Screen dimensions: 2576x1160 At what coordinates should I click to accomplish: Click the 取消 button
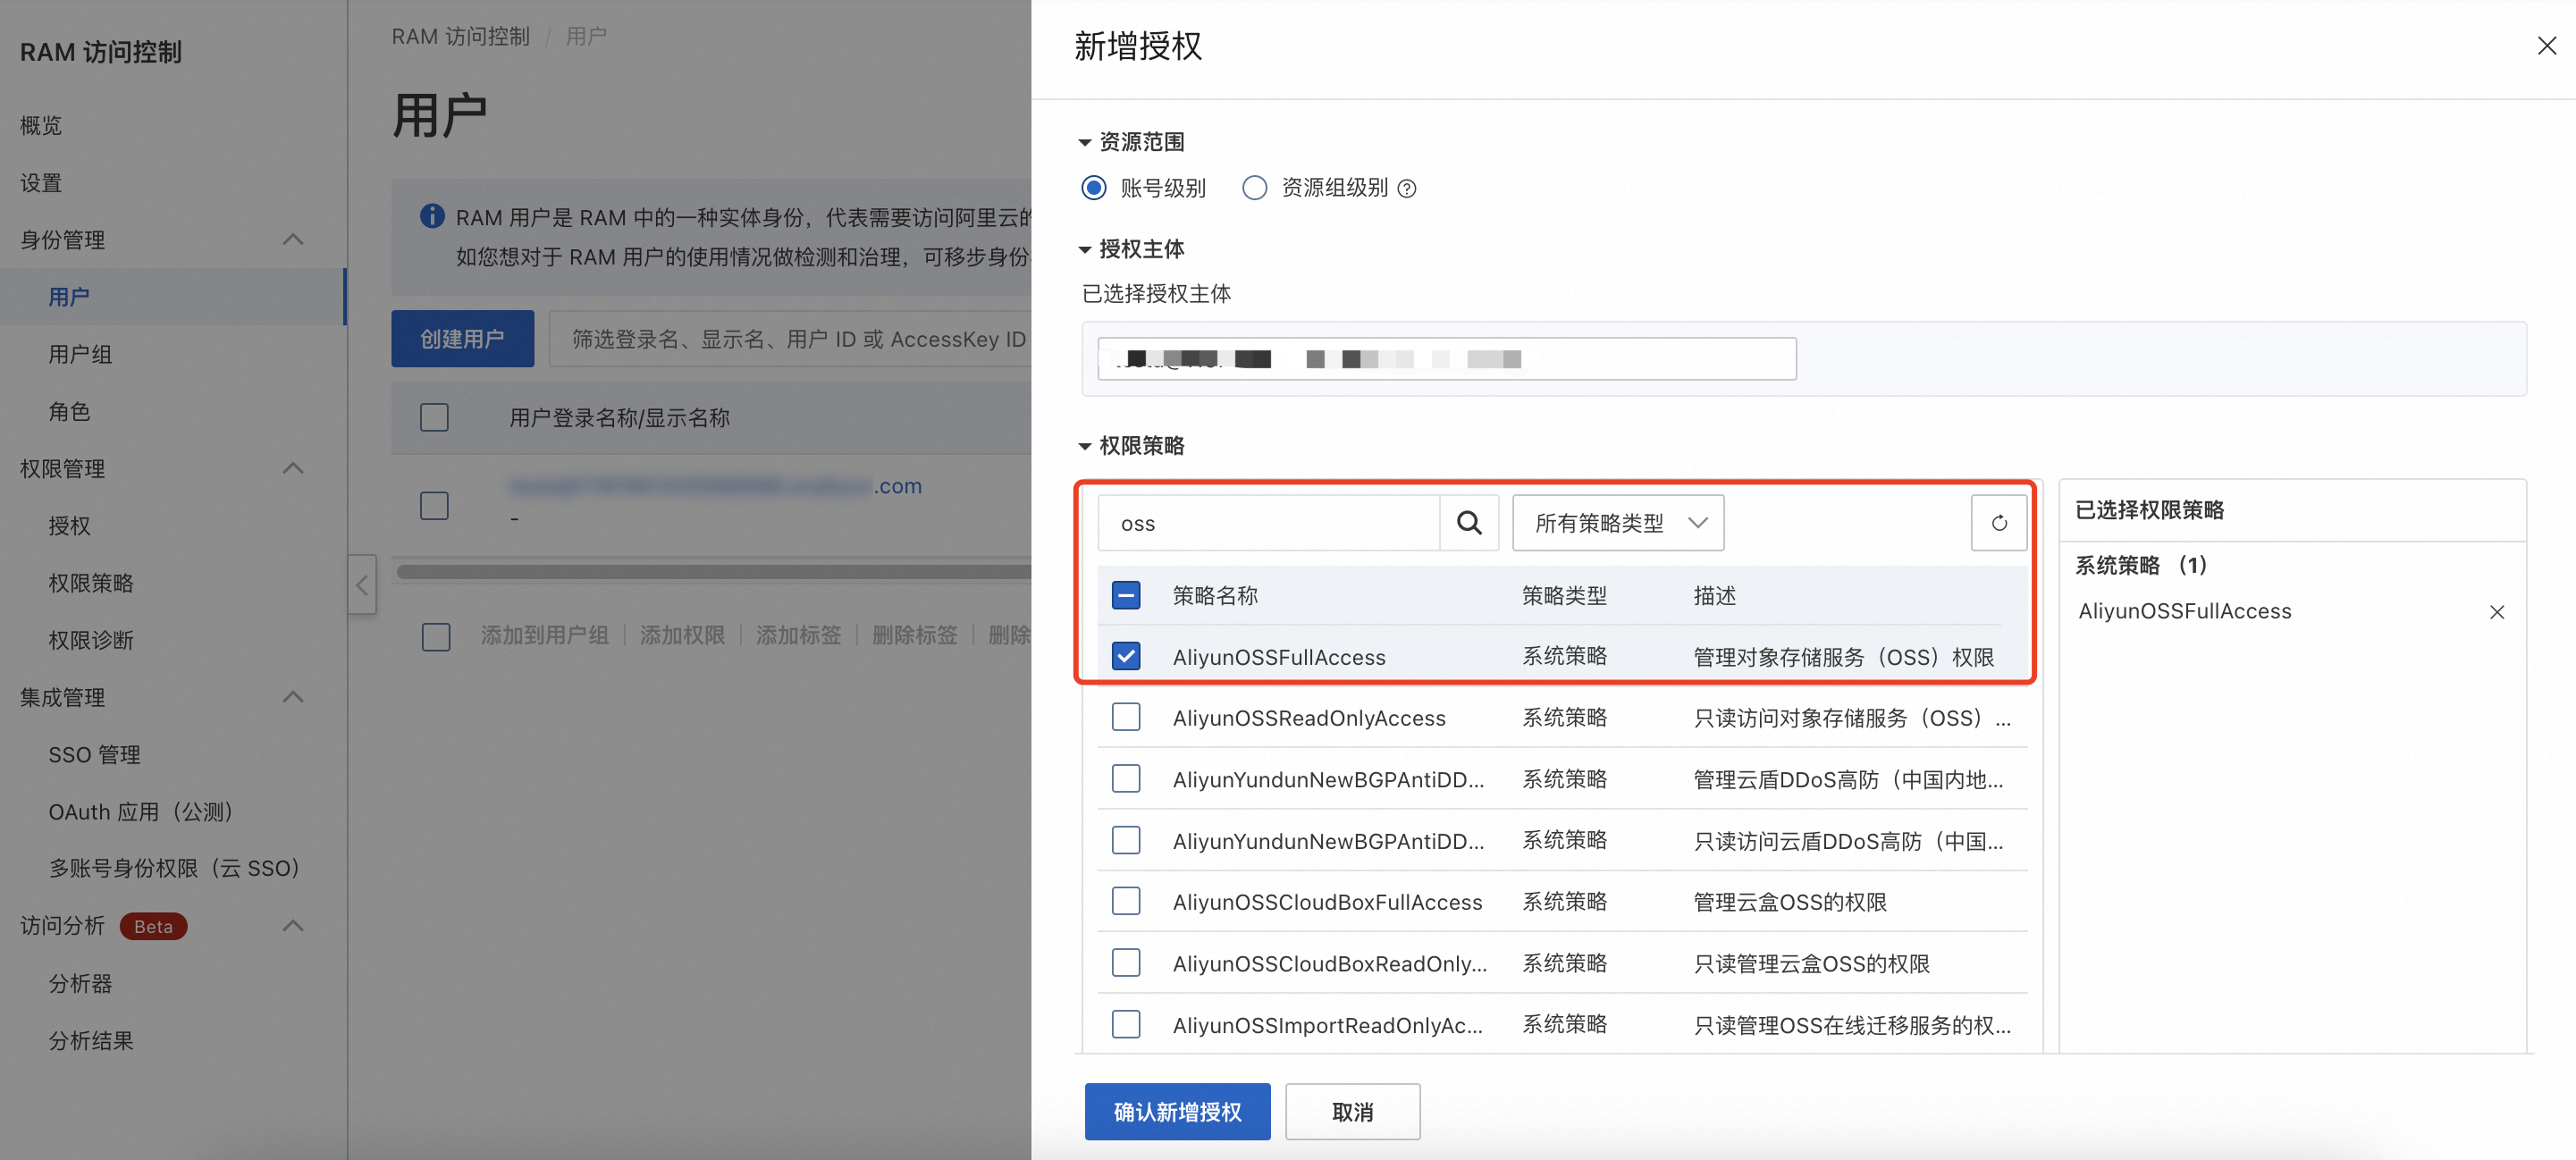pyautogui.click(x=1352, y=1111)
